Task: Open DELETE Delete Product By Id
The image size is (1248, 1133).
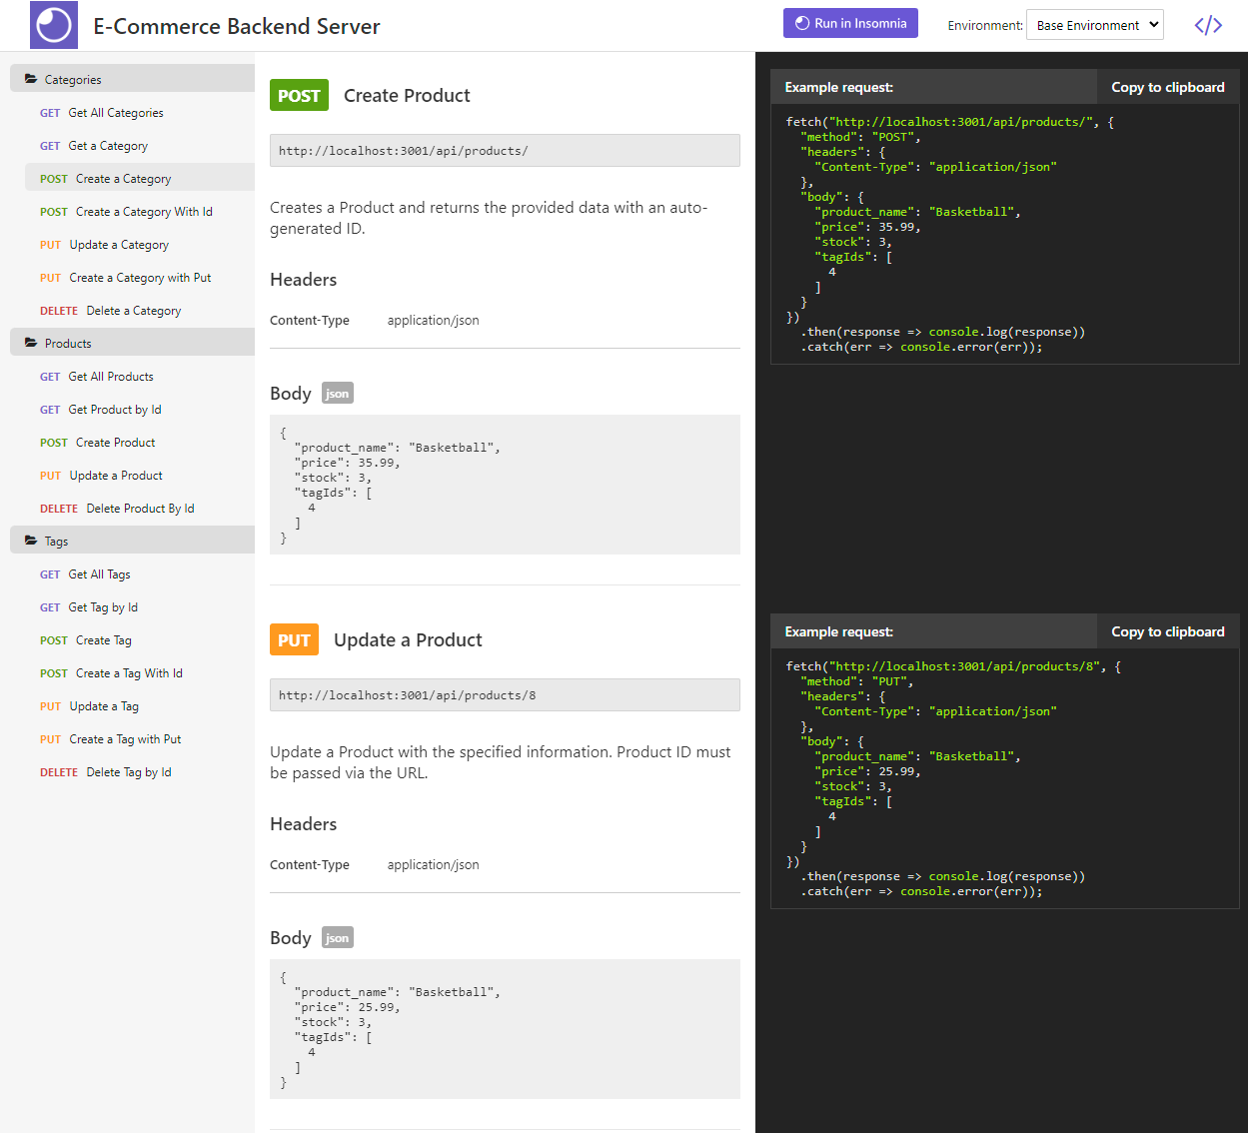Action: (140, 509)
